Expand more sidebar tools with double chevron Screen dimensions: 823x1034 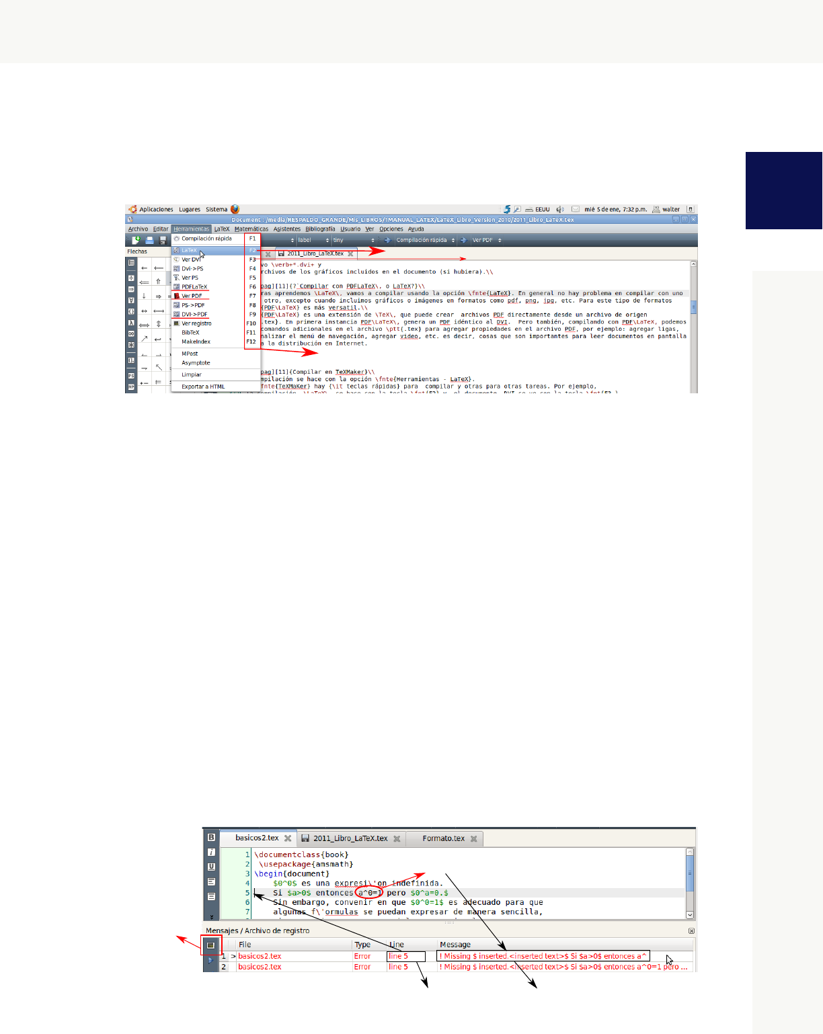(211, 916)
